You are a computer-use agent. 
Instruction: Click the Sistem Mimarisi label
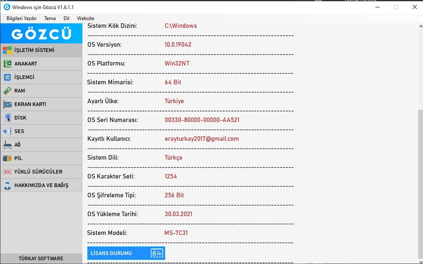pos(110,82)
